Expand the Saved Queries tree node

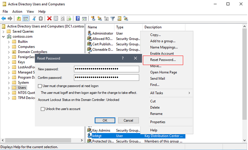click(3, 32)
